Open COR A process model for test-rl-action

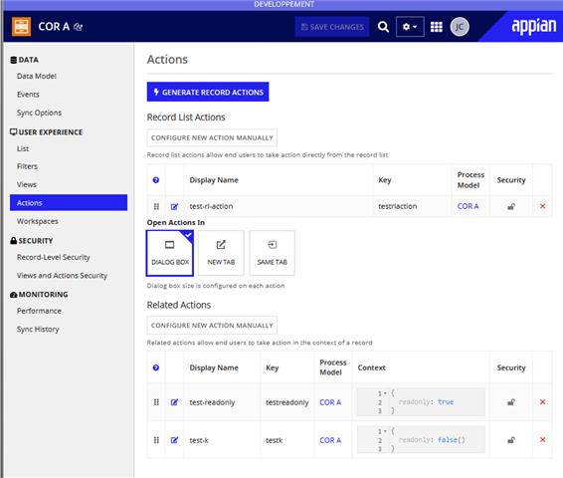pos(468,206)
